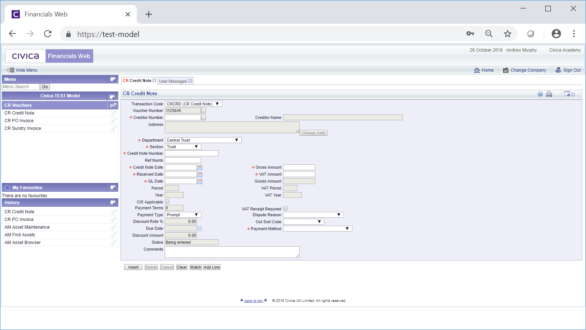
Task: Open browser zoom control icon
Action: click(489, 34)
